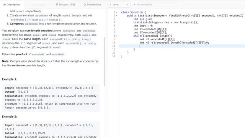245x138 pixels.
Task: Click 'class Solution {' on line 1
Action: pos(133,12)
